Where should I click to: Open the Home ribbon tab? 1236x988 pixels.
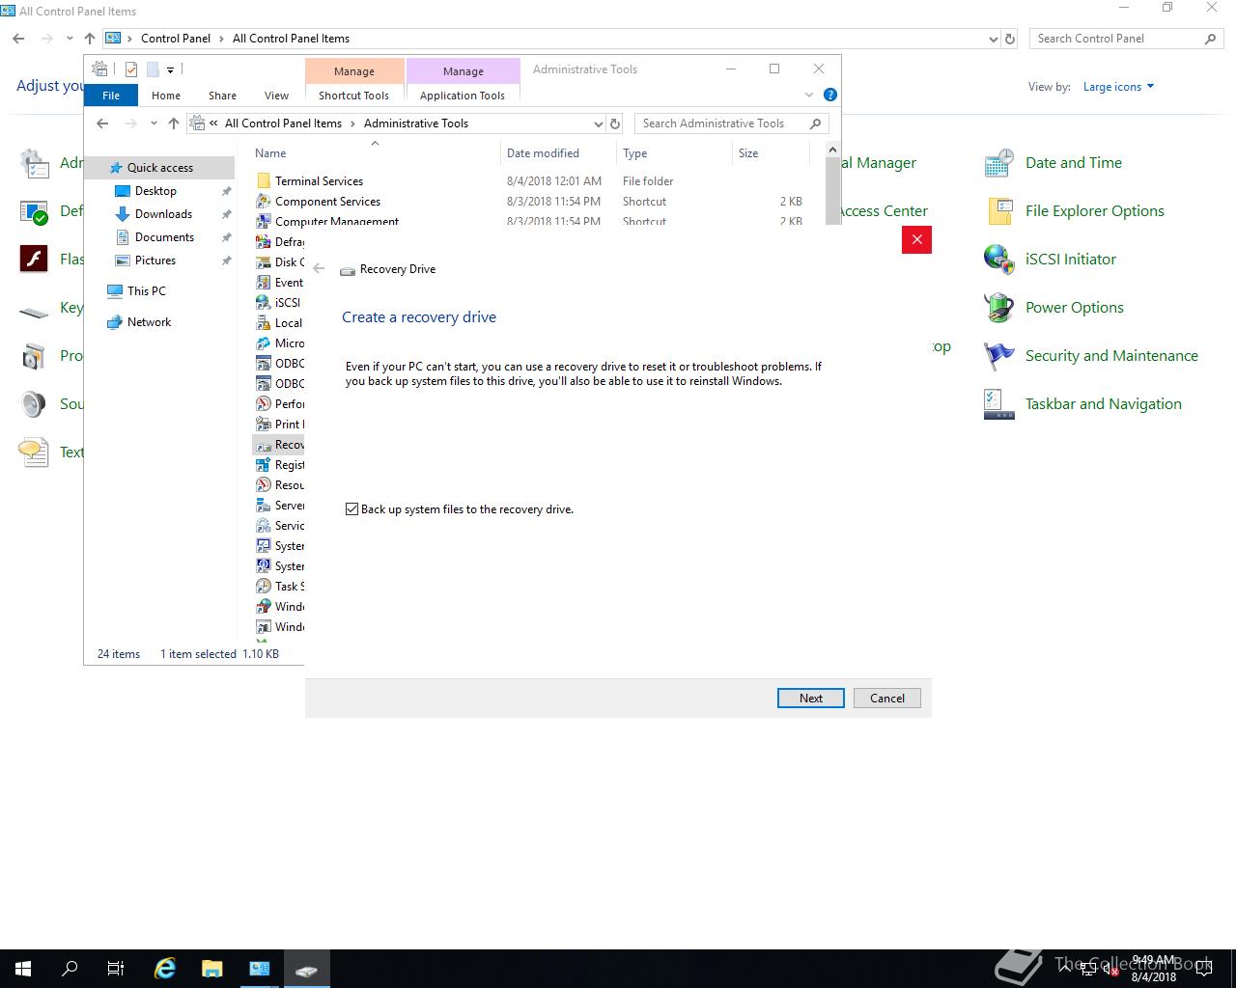[166, 96]
